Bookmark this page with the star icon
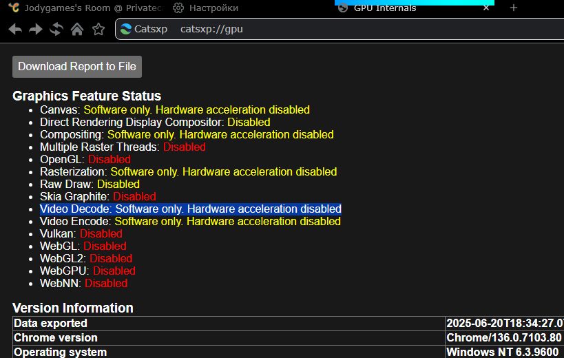This screenshot has width=564, height=358. 98,29
